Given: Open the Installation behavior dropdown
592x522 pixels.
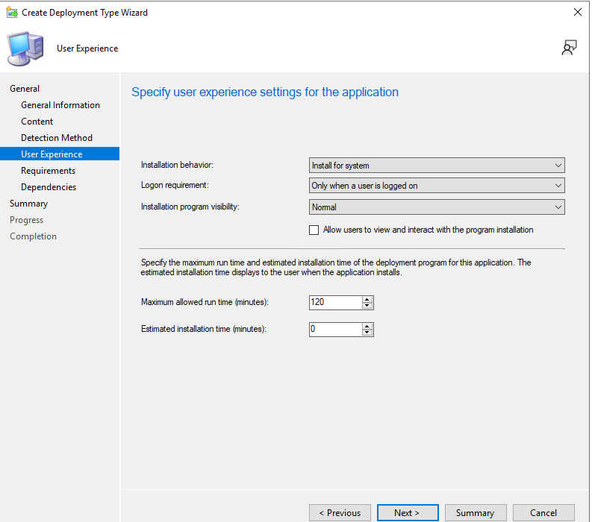Looking at the screenshot, I should click(437, 166).
